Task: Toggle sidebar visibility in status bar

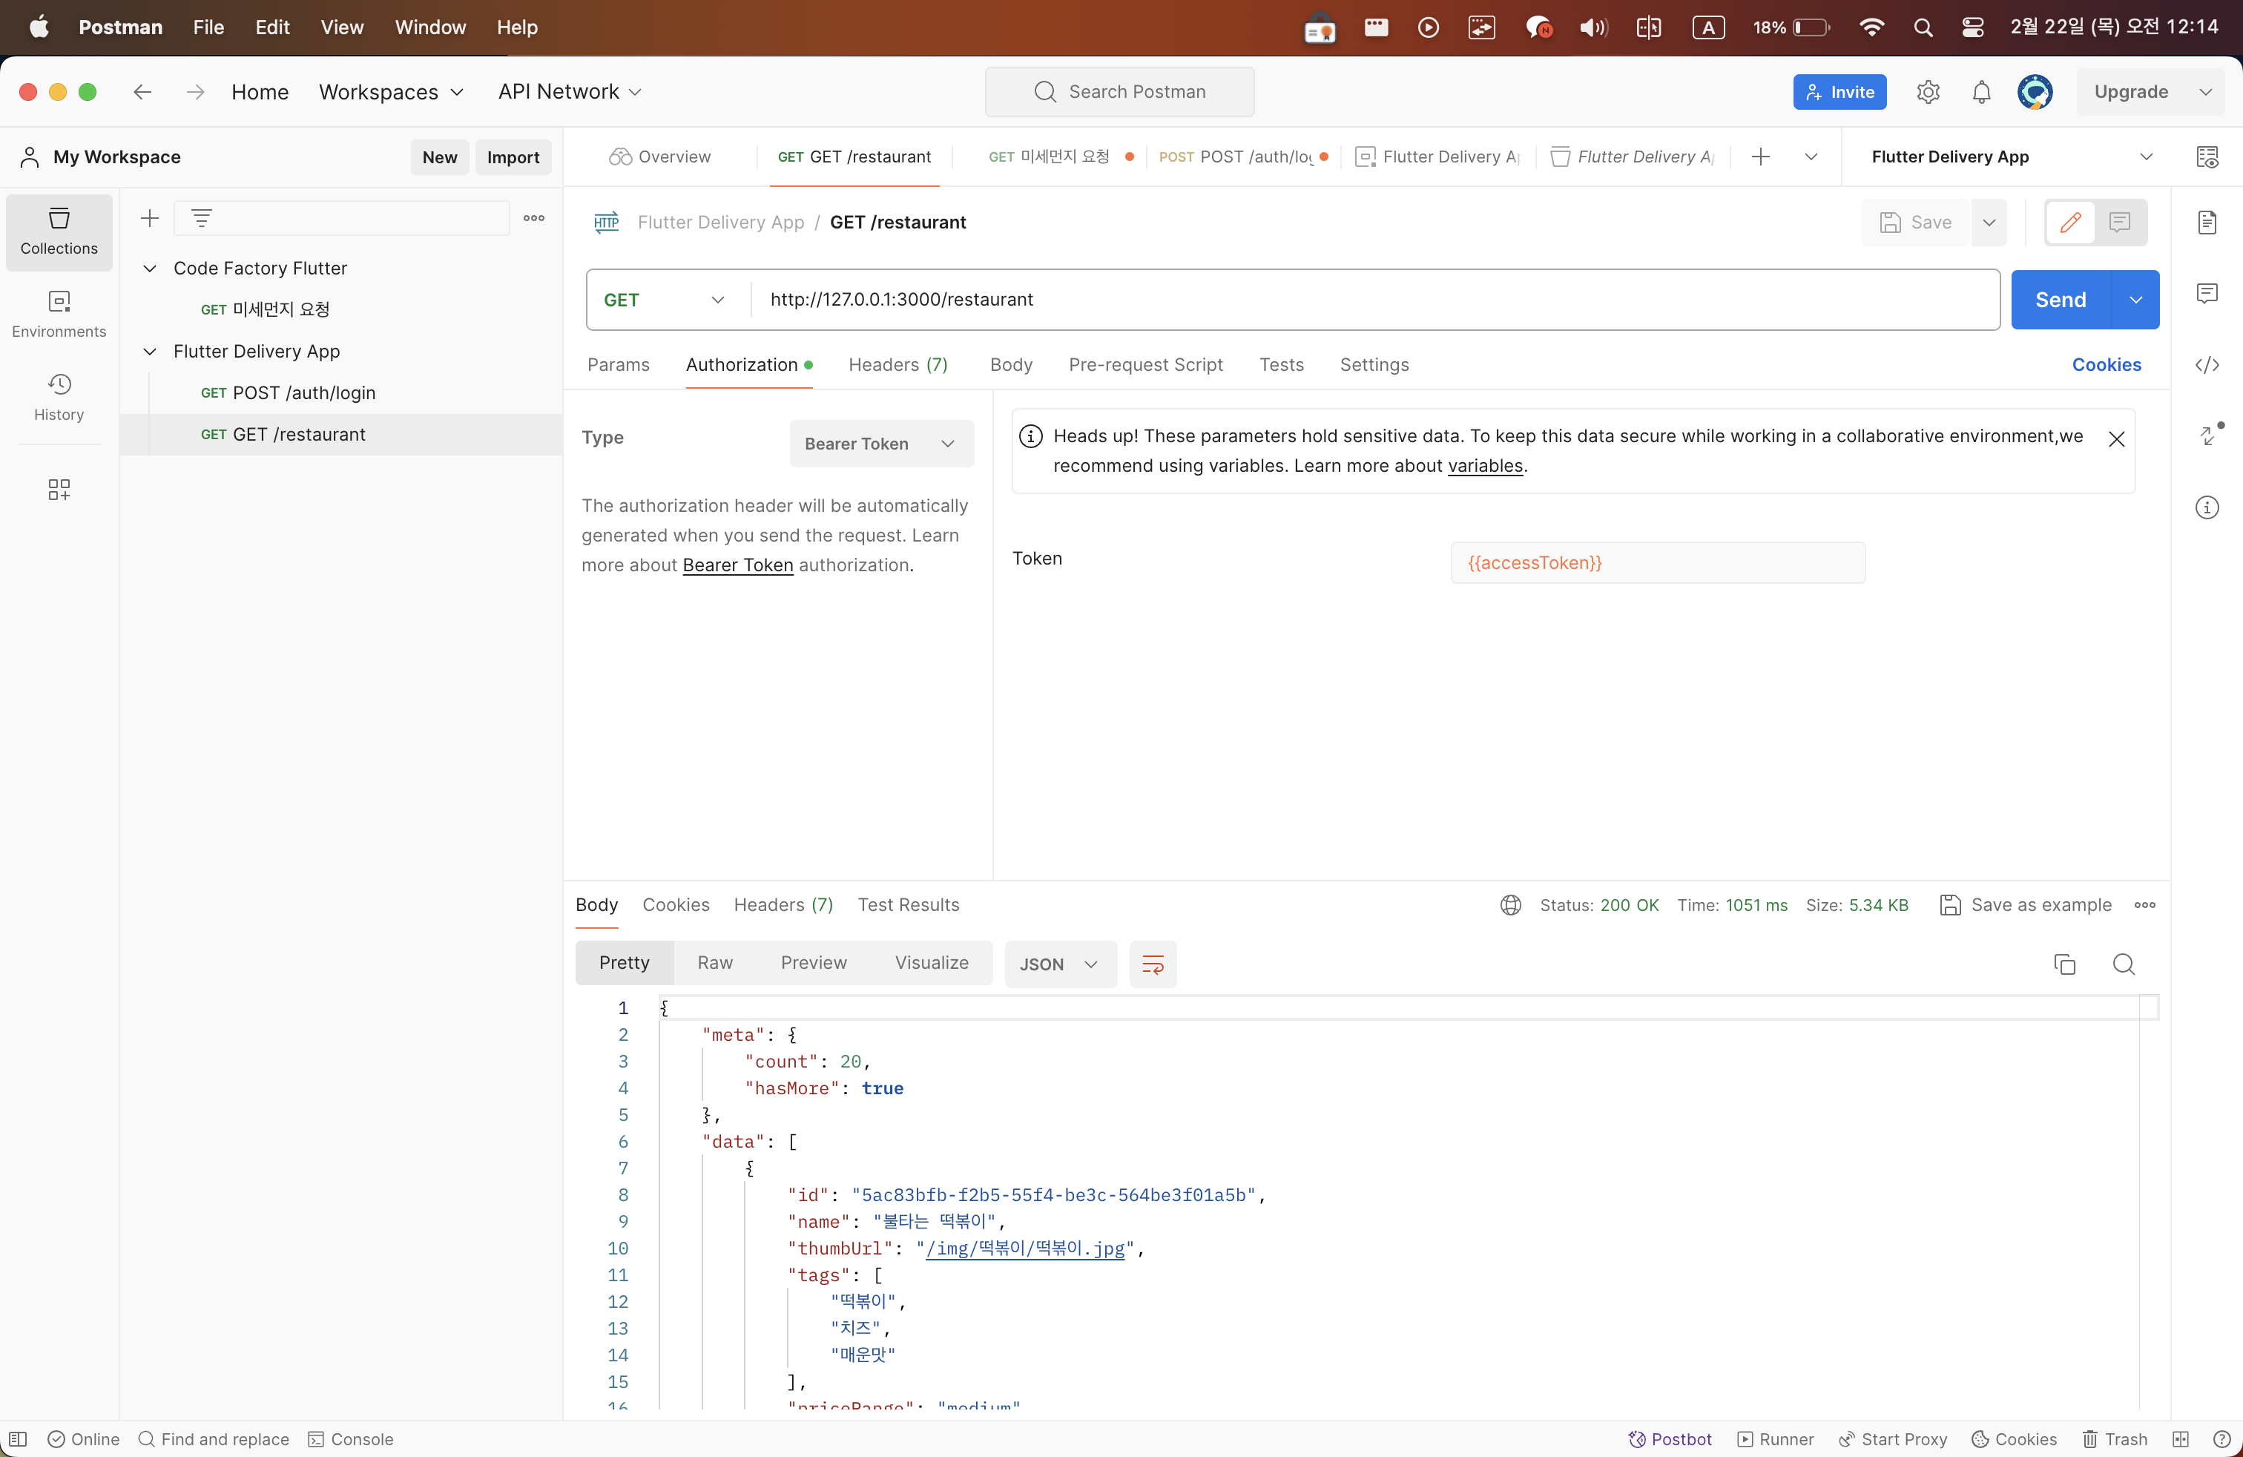Action: pyautogui.click(x=18, y=1439)
